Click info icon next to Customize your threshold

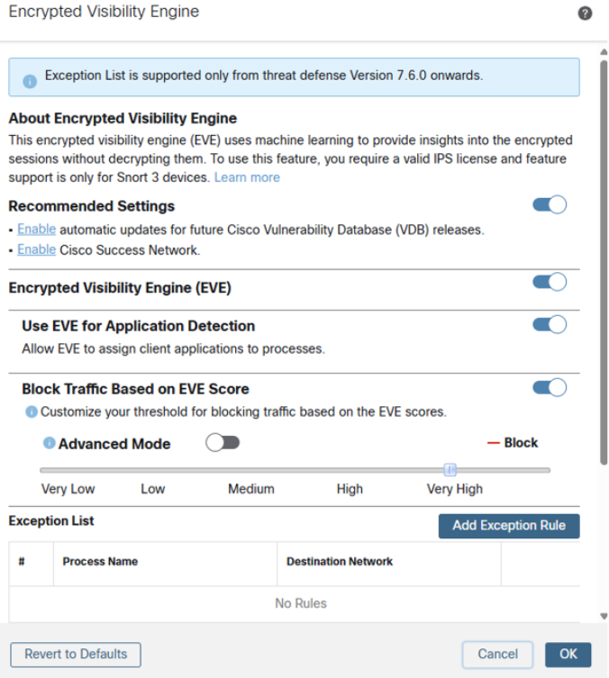coord(32,411)
